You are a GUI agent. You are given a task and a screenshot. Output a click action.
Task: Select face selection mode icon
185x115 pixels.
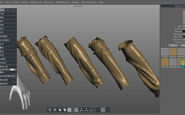(60, 110)
